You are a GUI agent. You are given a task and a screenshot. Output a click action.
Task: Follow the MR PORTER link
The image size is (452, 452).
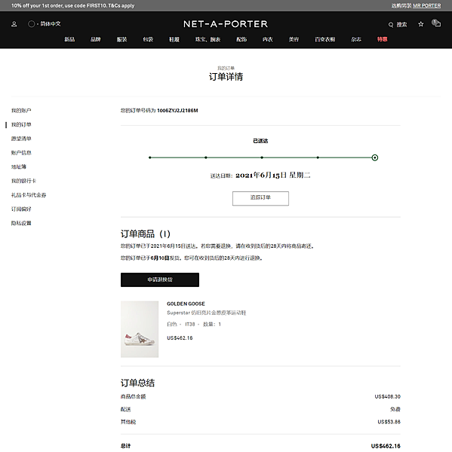pyautogui.click(x=426, y=6)
